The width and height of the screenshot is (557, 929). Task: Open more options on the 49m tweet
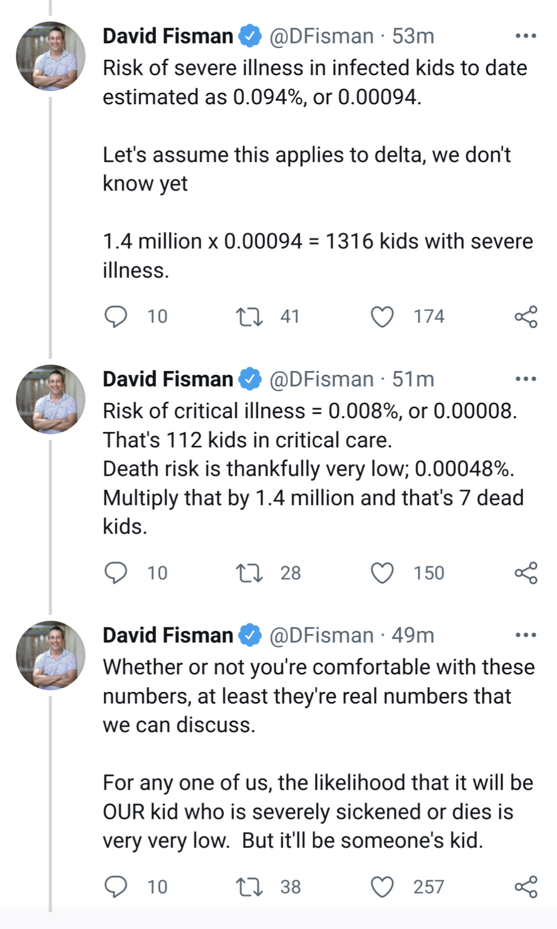[526, 635]
